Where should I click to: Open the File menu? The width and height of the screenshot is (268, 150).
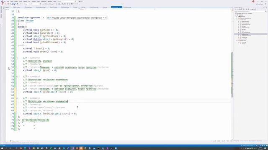click(5, 1)
